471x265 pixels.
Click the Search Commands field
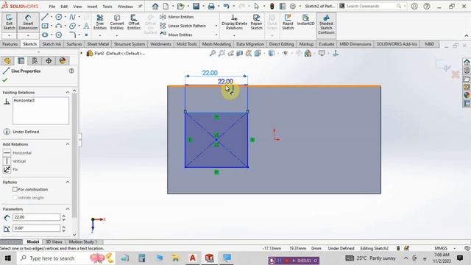372,6
